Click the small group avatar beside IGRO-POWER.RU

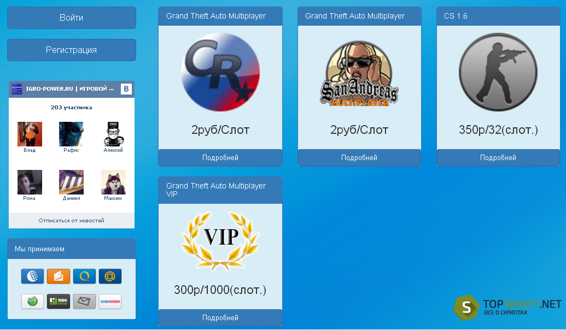click(x=16, y=89)
